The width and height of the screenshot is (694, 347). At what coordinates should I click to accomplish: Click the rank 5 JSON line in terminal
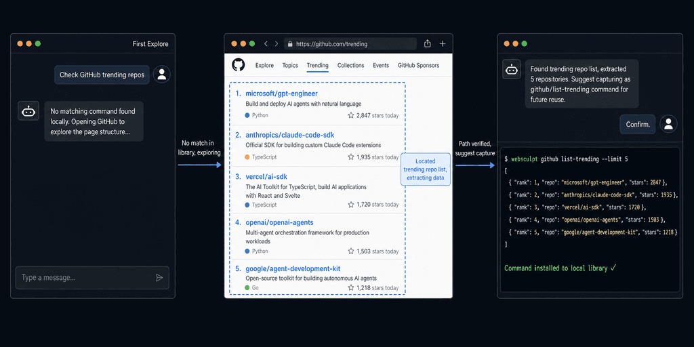(593, 232)
